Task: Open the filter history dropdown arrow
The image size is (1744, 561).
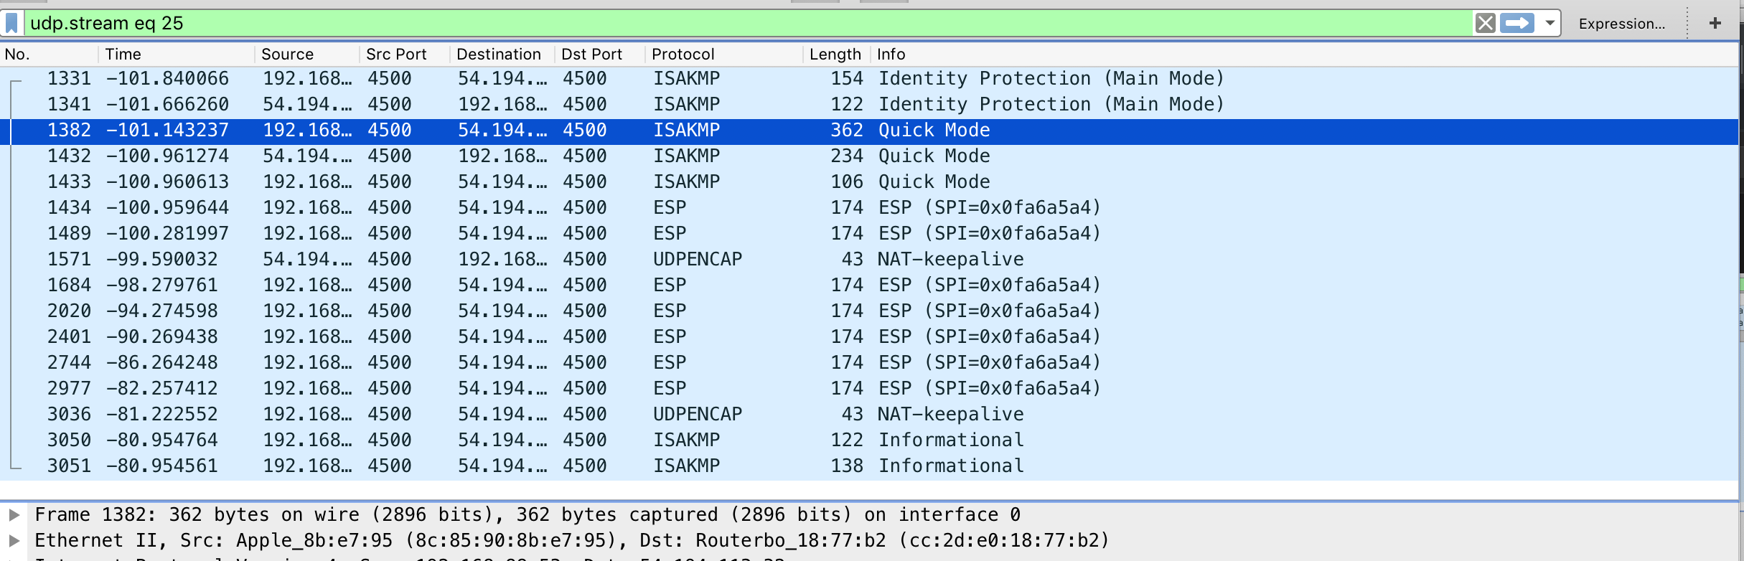Action: pyautogui.click(x=1550, y=24)
